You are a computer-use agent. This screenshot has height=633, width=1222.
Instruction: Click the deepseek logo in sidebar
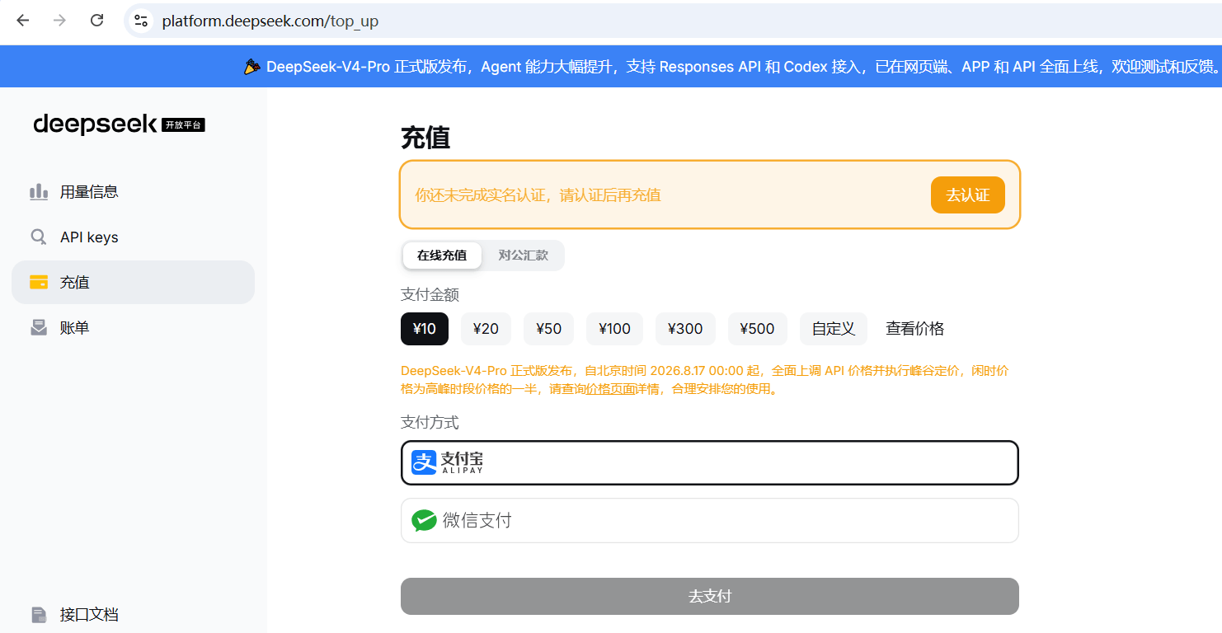(x=95, y=124)
